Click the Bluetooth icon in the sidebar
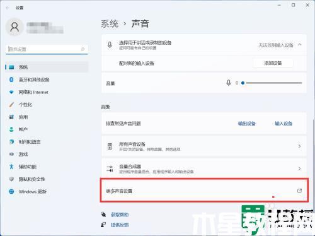The width and height of the screenshot is (315, 236). coord(11,80)
